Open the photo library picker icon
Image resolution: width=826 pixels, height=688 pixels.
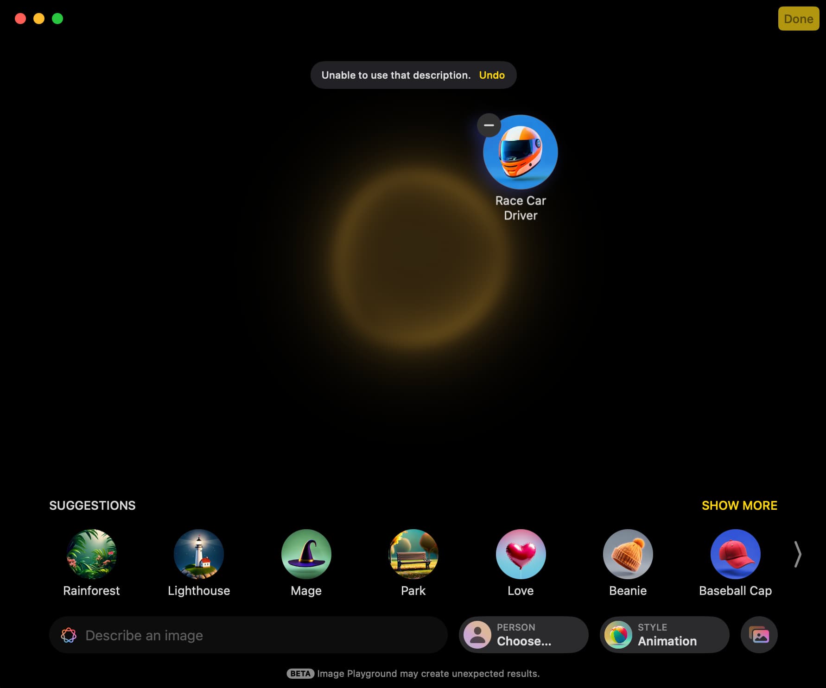coord(759,635)
